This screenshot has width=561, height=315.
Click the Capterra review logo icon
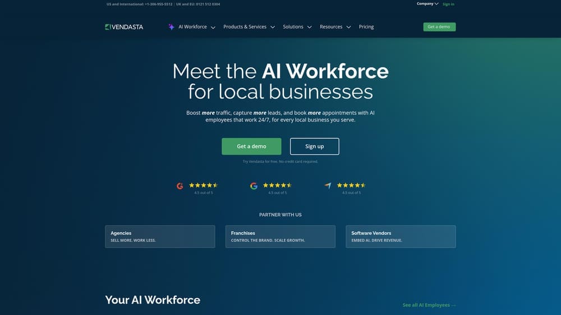click(328, 186)
